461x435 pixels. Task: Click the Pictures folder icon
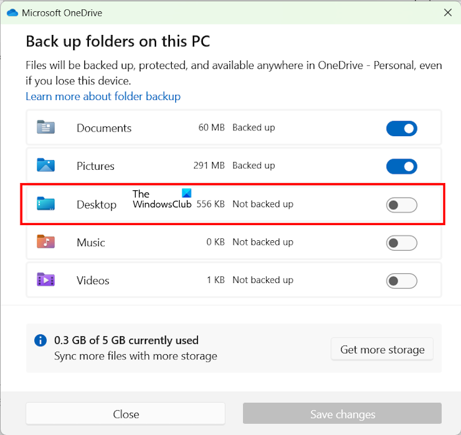tap(45, 166)
